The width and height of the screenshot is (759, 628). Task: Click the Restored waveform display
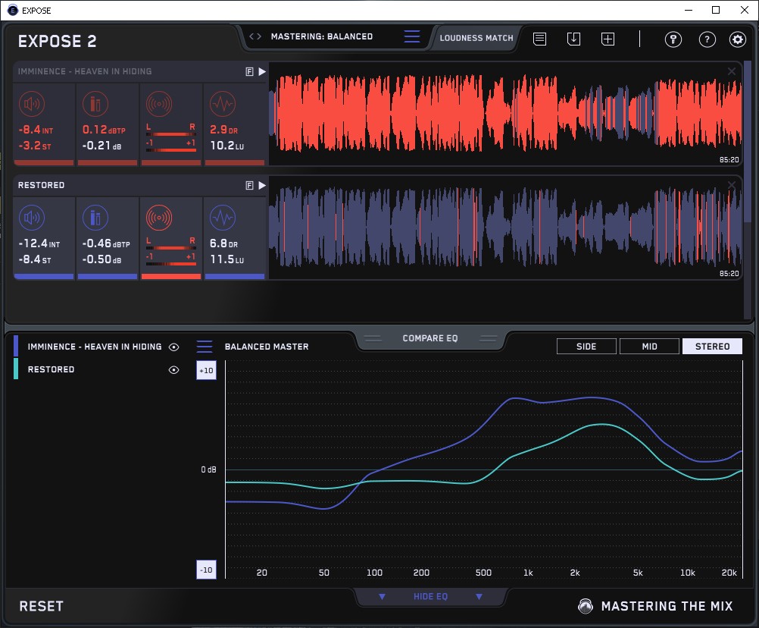[x=505, y=228]
